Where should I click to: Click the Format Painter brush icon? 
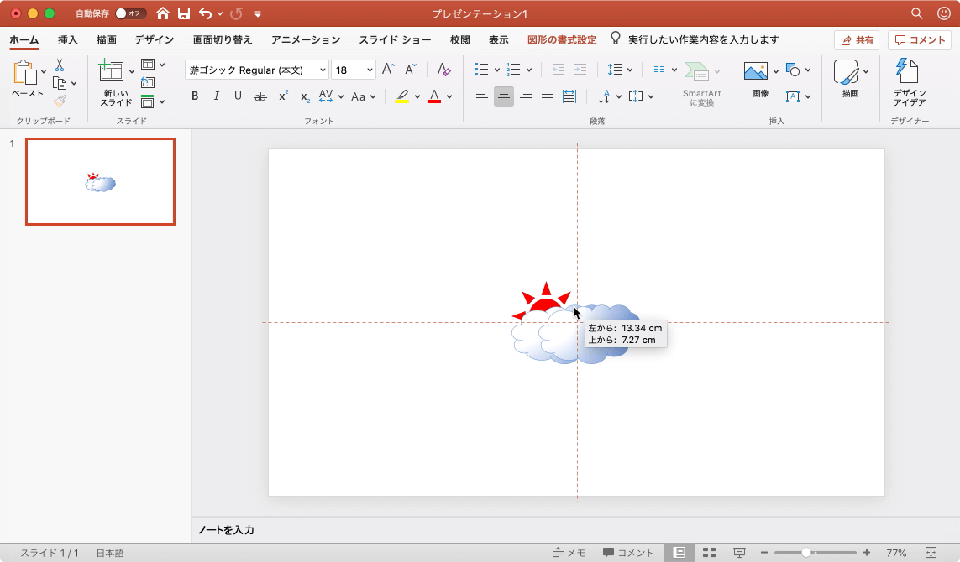tap(60, 101)
